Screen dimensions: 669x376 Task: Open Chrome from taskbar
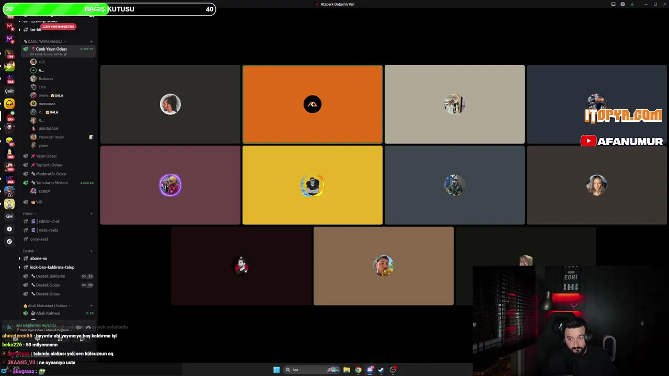pos(358,370)
